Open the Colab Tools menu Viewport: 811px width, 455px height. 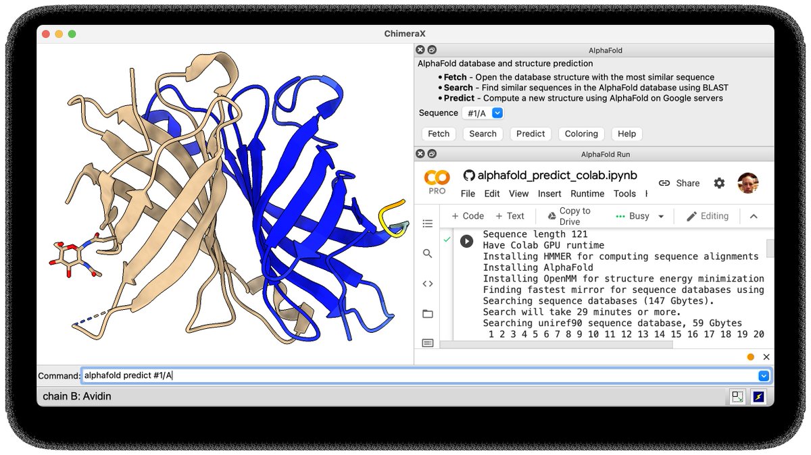pos(624,194)
